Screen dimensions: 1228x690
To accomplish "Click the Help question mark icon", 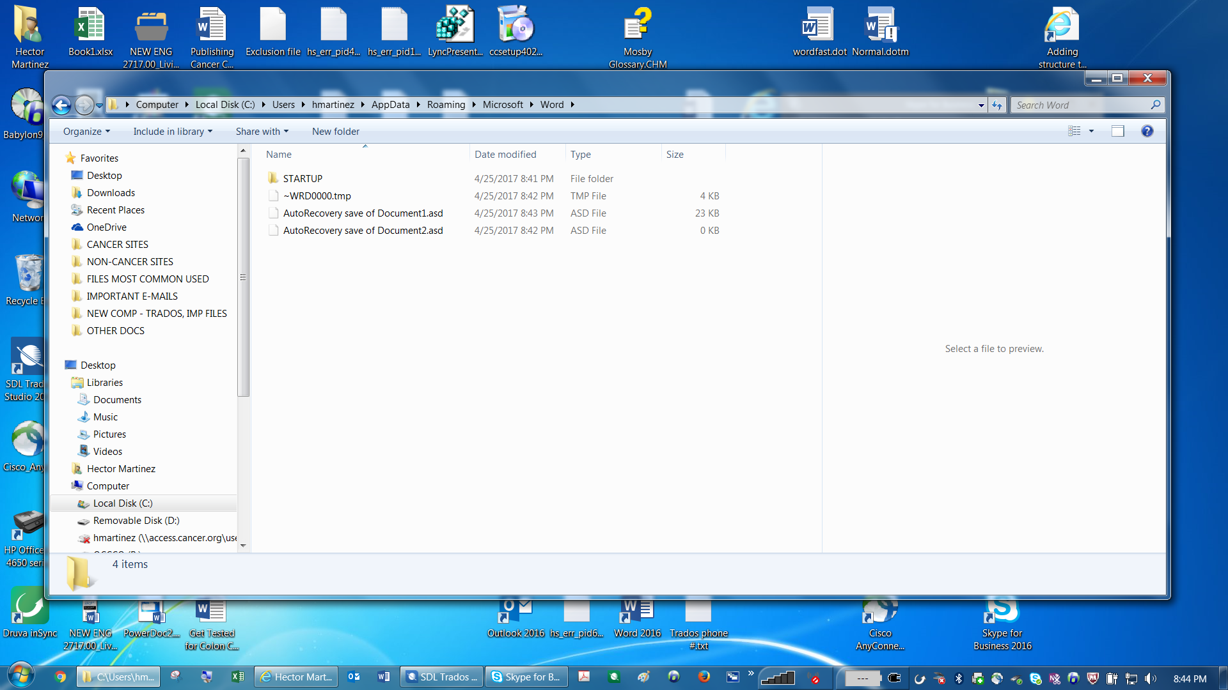I will [x=1147, y=131].
